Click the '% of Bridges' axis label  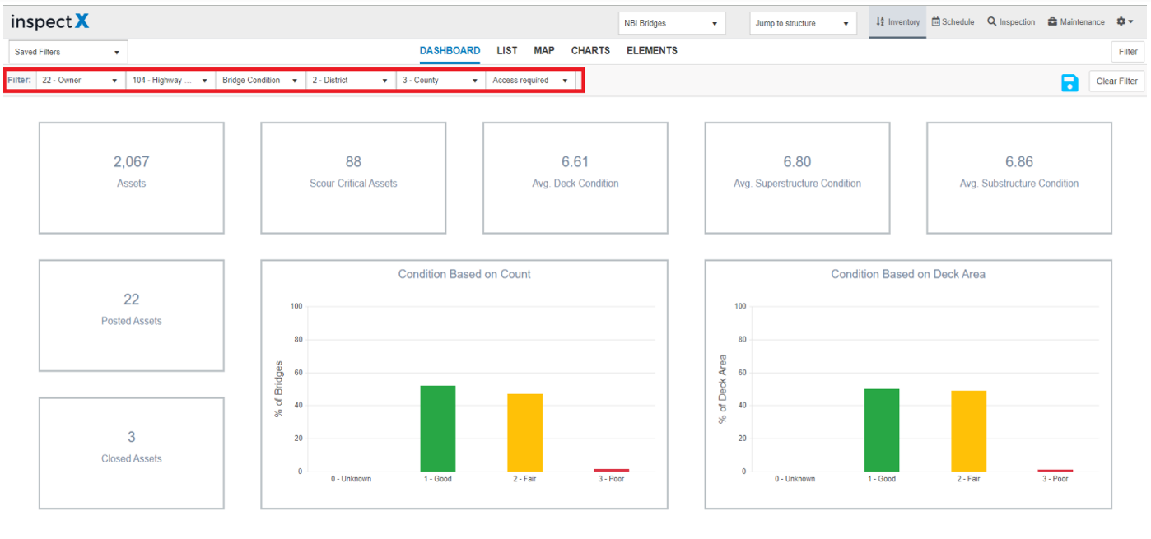coord(278,389)
